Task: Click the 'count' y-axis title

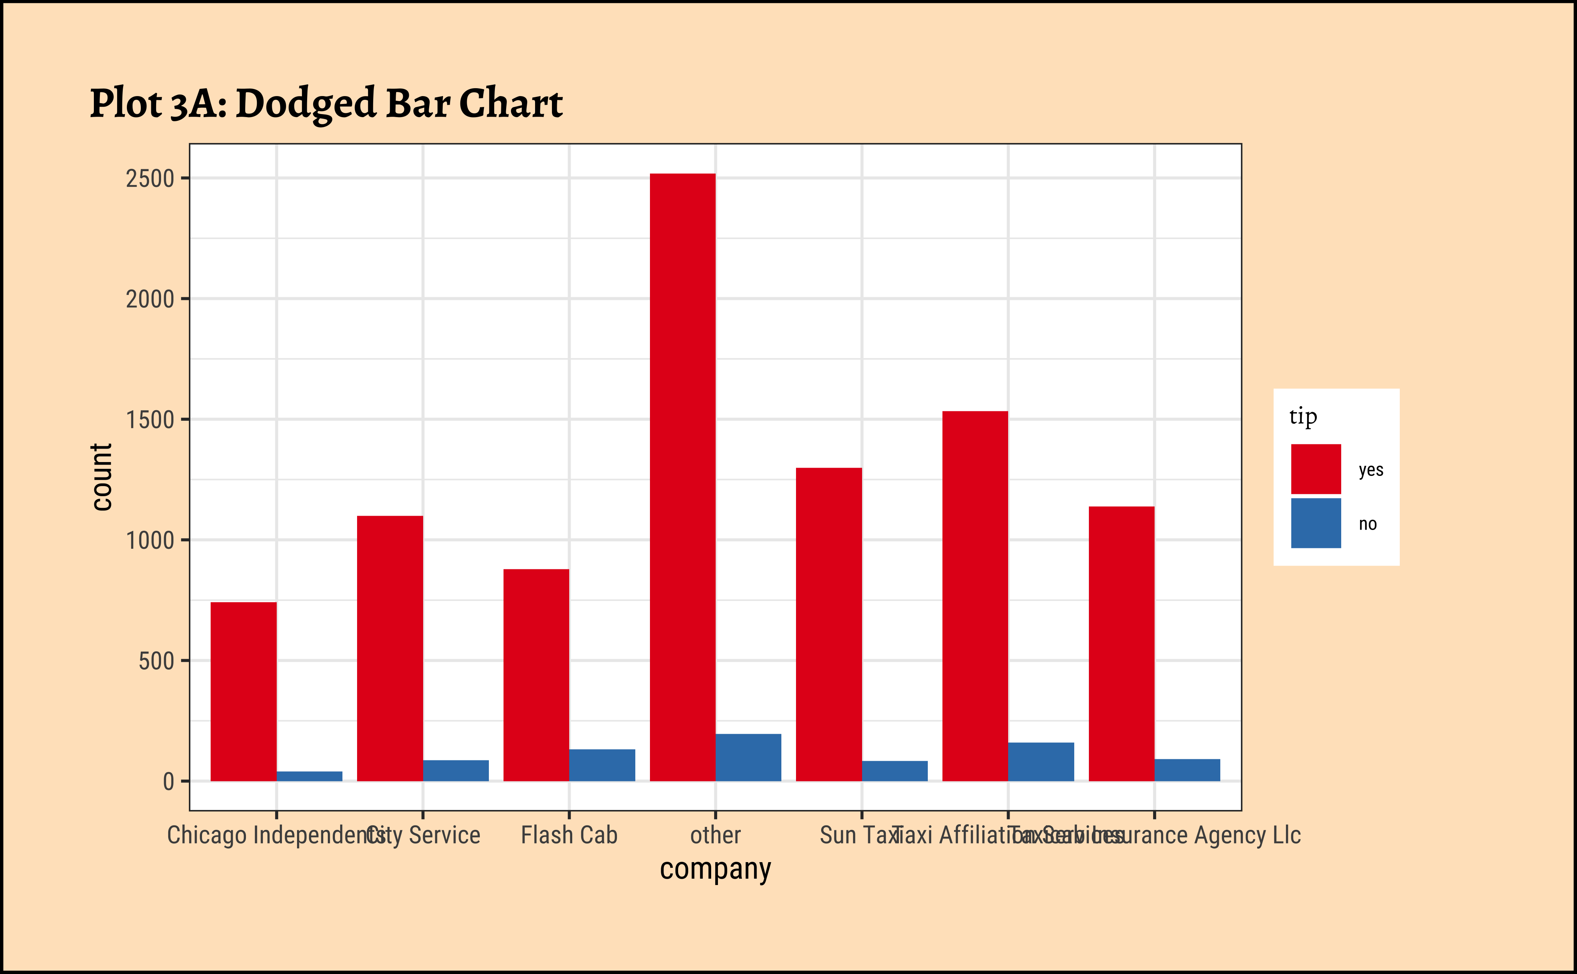Action: click(101, 477)
